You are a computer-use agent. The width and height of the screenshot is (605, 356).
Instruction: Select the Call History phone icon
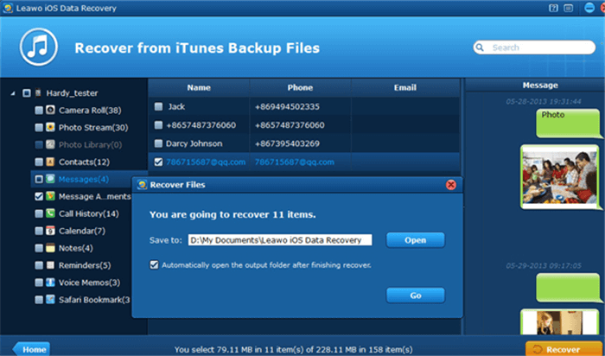pyautogui.click(x=51, y=213)
